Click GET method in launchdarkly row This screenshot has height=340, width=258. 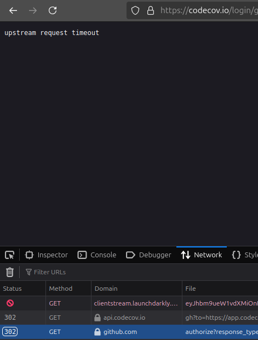coord(55,303)
